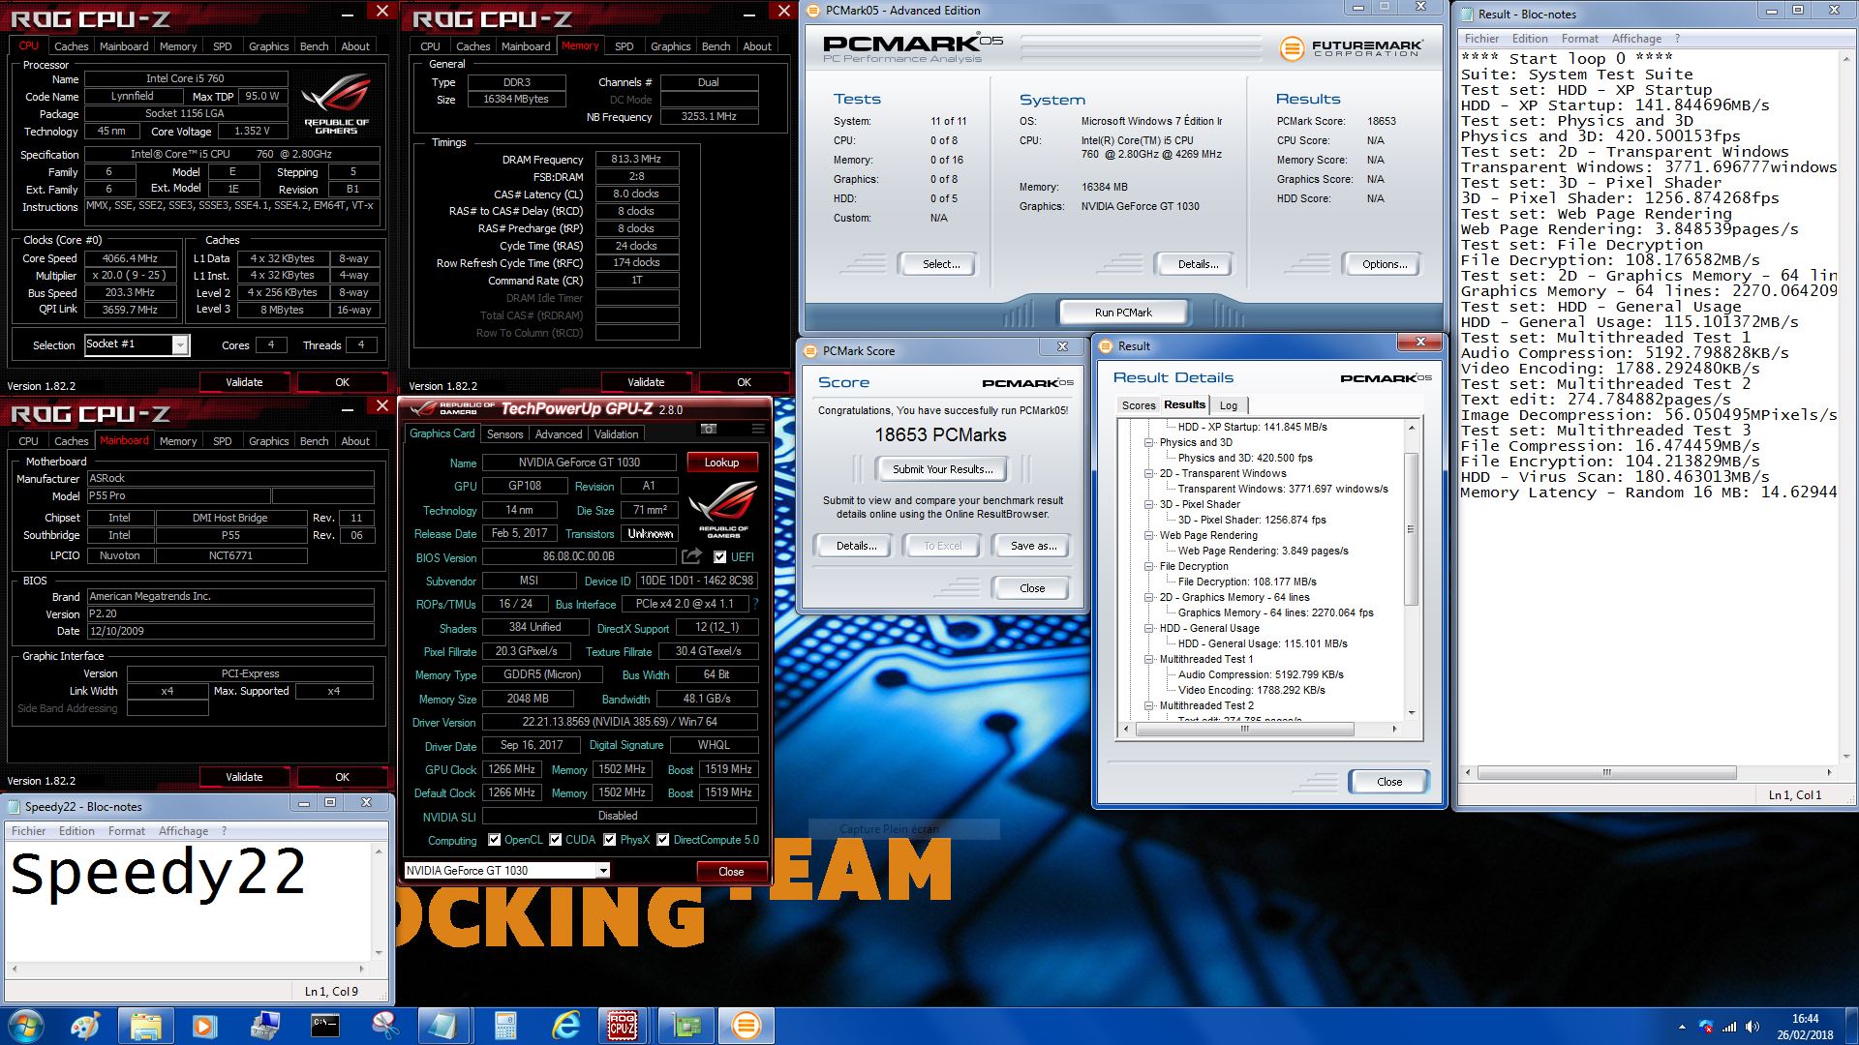Click the Futuremark orange logo in PCMark05
Screen dimensions: 1859x1045
tap(1292, 47)
